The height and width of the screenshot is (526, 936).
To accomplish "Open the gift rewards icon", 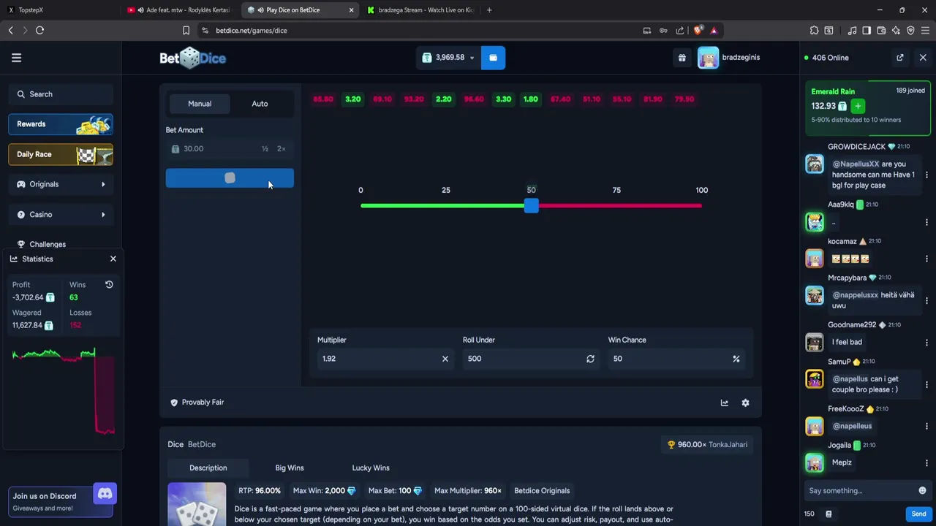I will pos(682,58).
